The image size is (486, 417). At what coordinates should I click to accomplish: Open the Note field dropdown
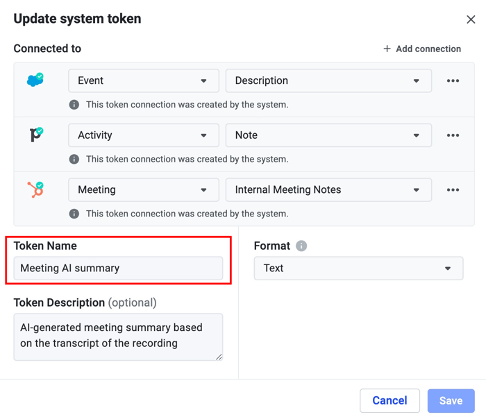[x=328, y=135]
